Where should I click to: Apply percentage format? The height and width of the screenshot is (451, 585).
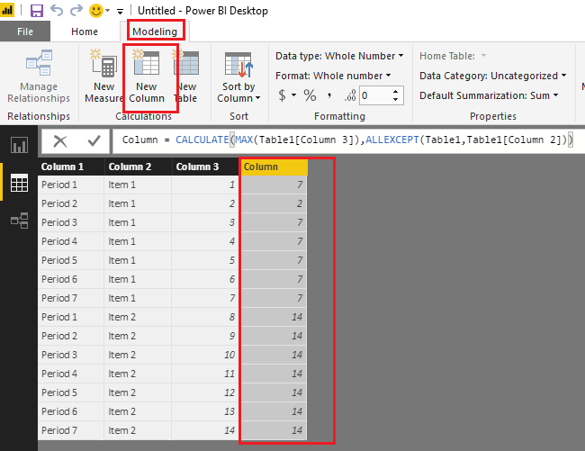click(310, 95)
